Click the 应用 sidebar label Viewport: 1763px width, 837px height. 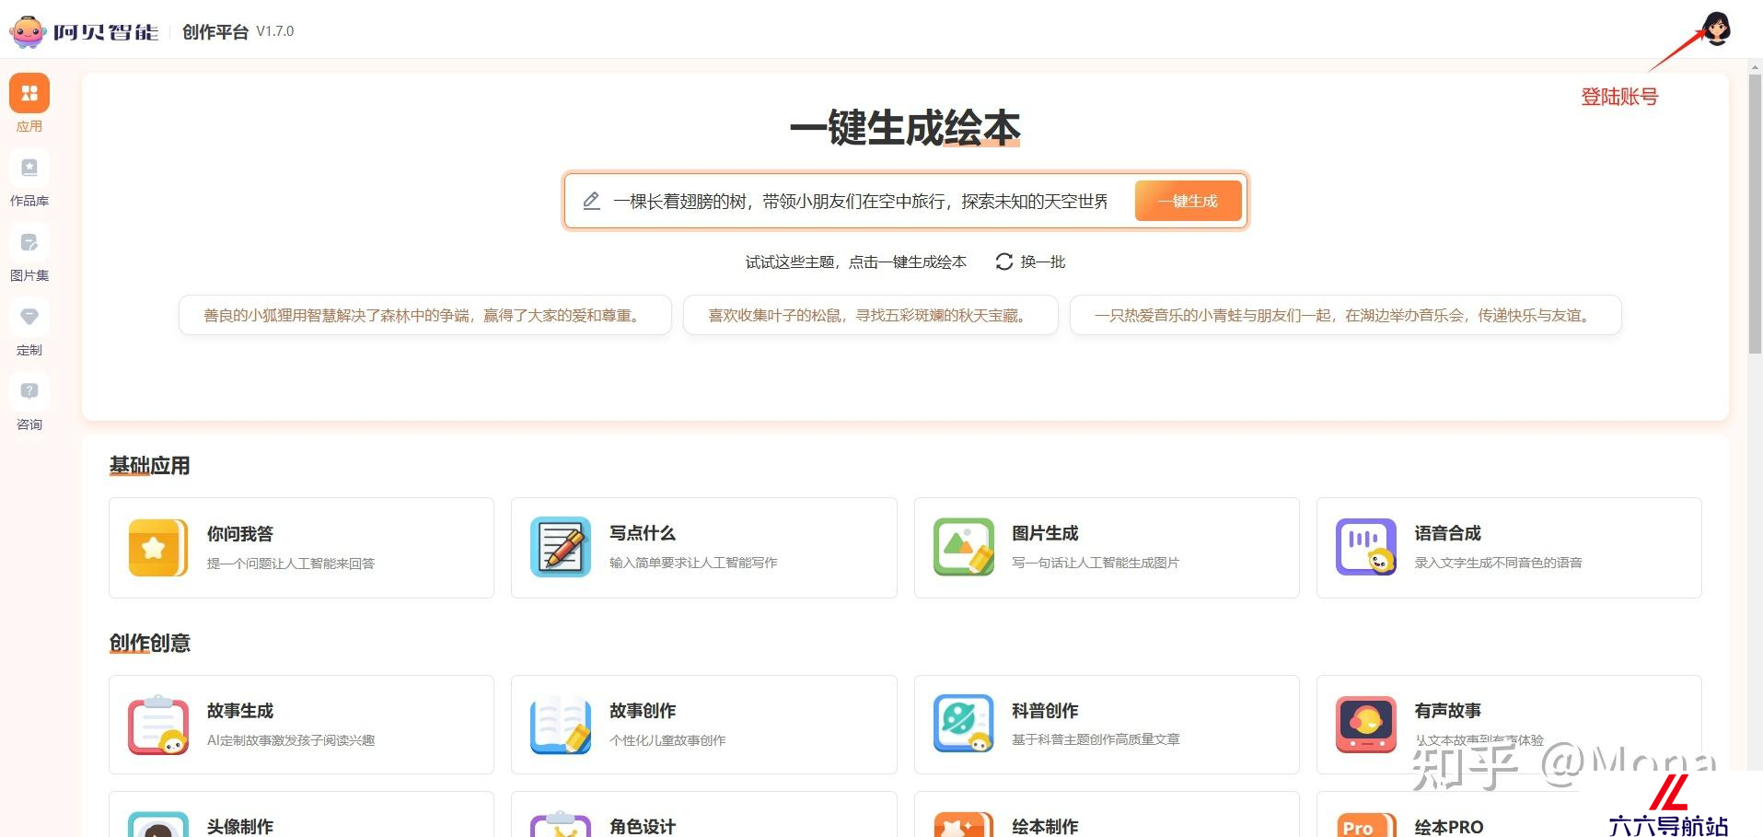29,126
